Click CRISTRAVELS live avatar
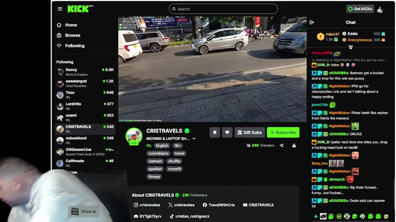Image resolution: width=396 pixels, height=222 pixels. tap(134, 136)
